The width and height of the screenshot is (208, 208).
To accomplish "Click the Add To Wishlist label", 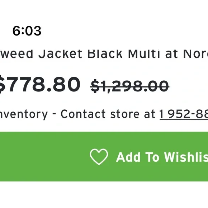I will click(x=162, y=157).
